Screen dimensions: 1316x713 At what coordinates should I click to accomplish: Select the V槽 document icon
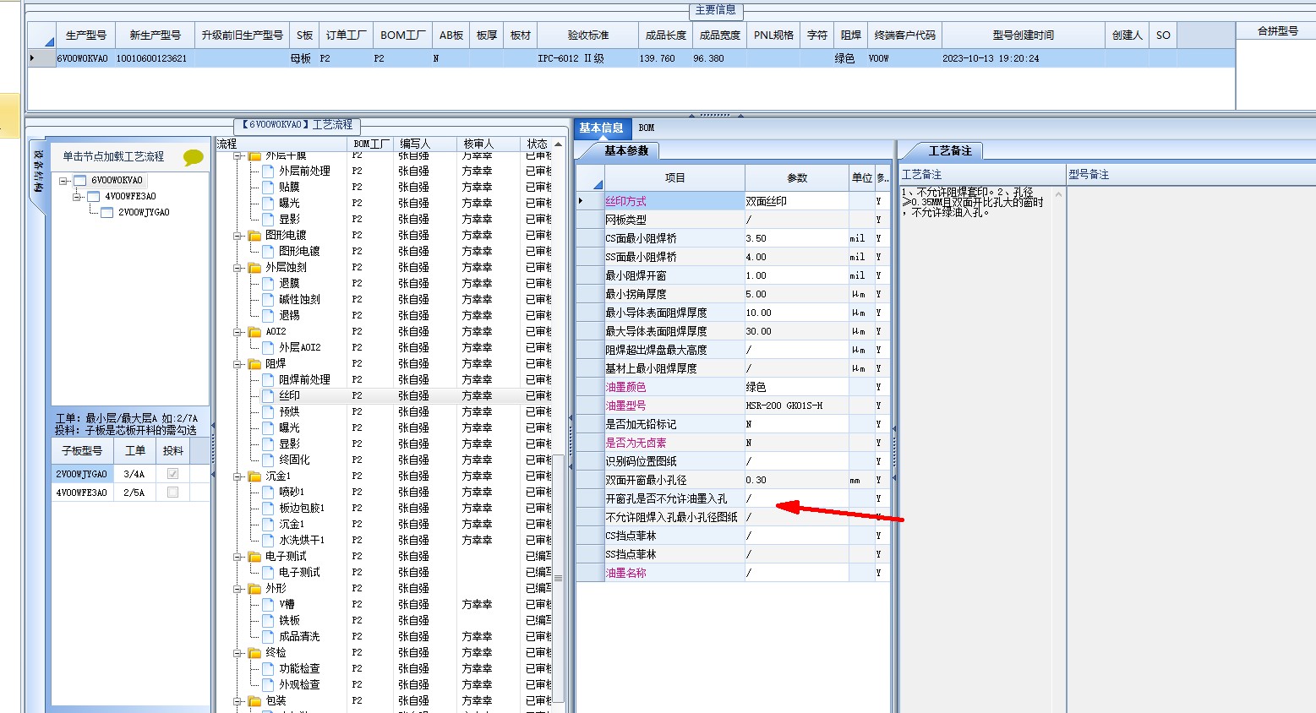pos(268,604)
